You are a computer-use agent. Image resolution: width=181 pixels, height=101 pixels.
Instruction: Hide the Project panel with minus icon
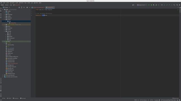[x=29, y=8]
